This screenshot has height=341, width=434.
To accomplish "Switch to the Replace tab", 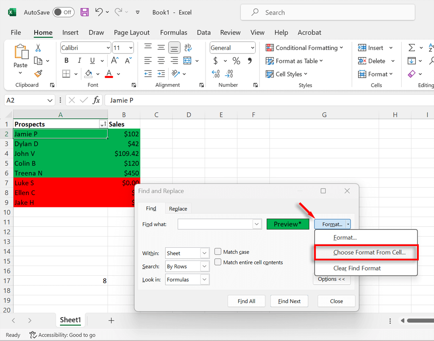I will (178, 209).
